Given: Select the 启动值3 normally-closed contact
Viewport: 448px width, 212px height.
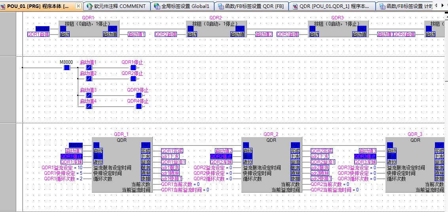Looking at the screenshot, I should [89, 95].
